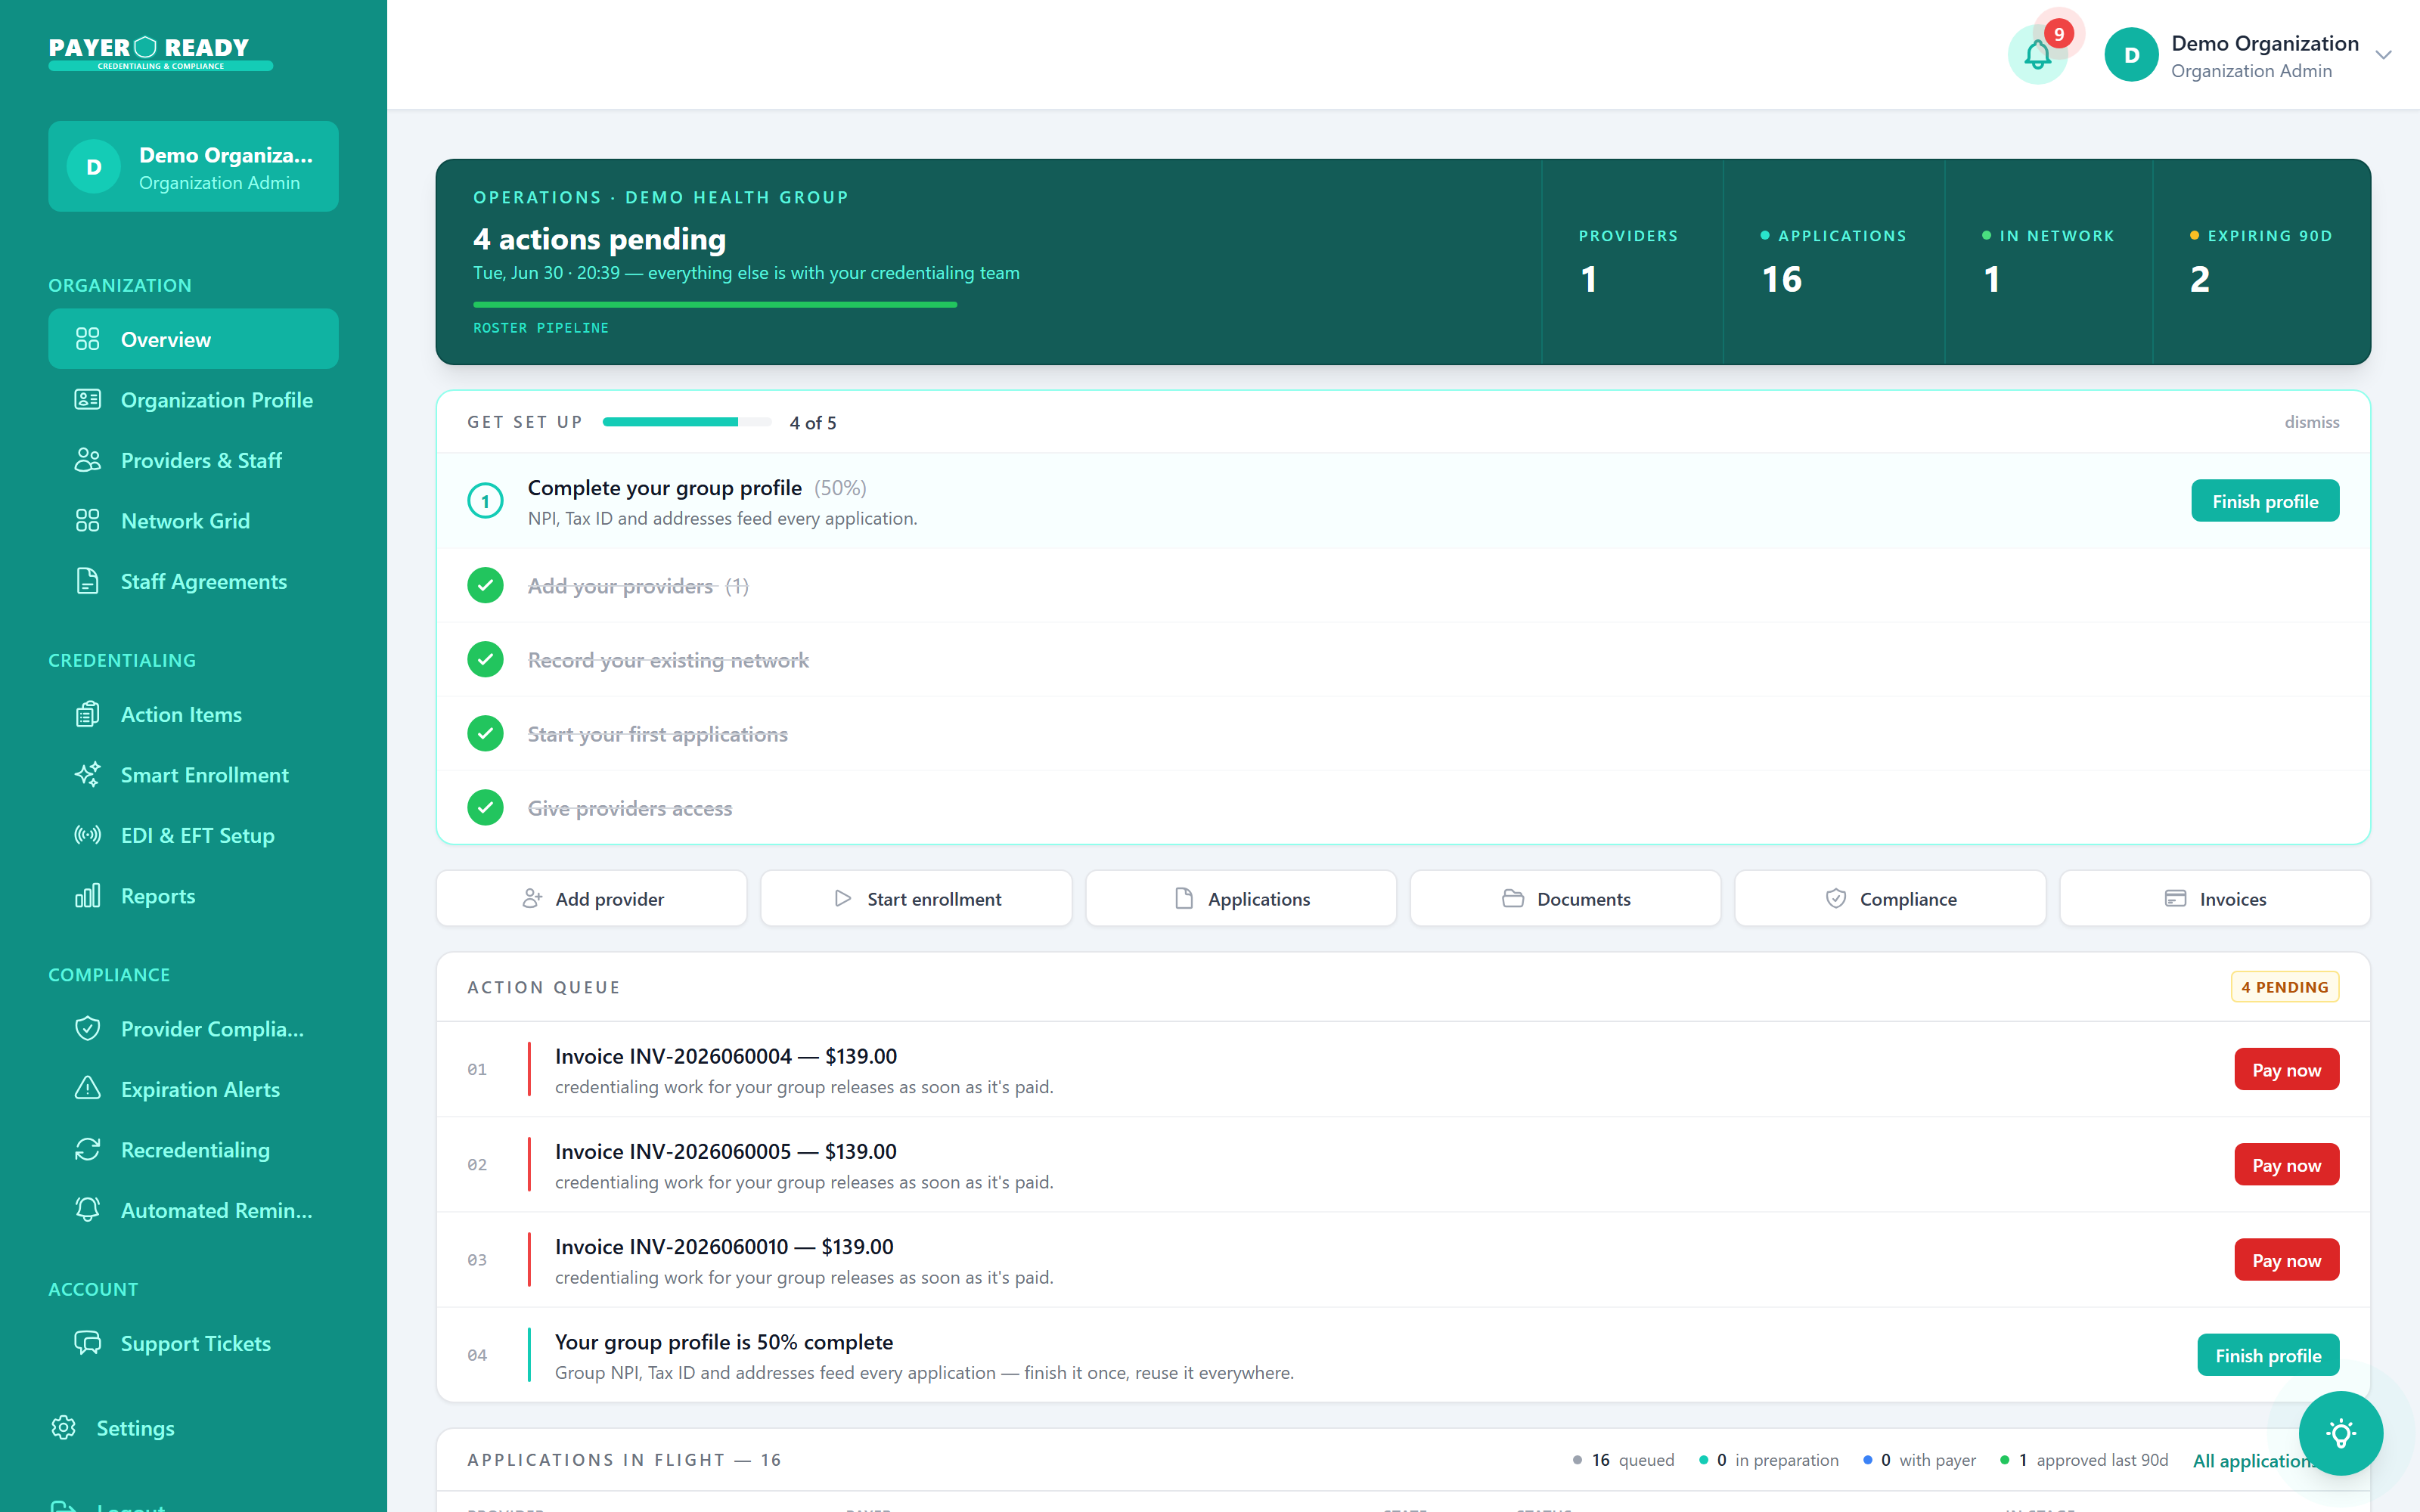This screenshot has height=1512, width=2420.
Task: Click EDI & EFT Setup signal icon
Action: [87, 835]
